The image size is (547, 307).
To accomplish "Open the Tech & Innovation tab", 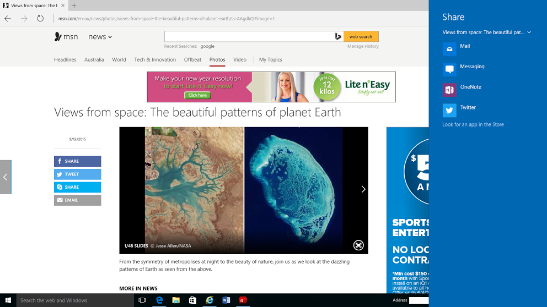I will pos(155,59).
